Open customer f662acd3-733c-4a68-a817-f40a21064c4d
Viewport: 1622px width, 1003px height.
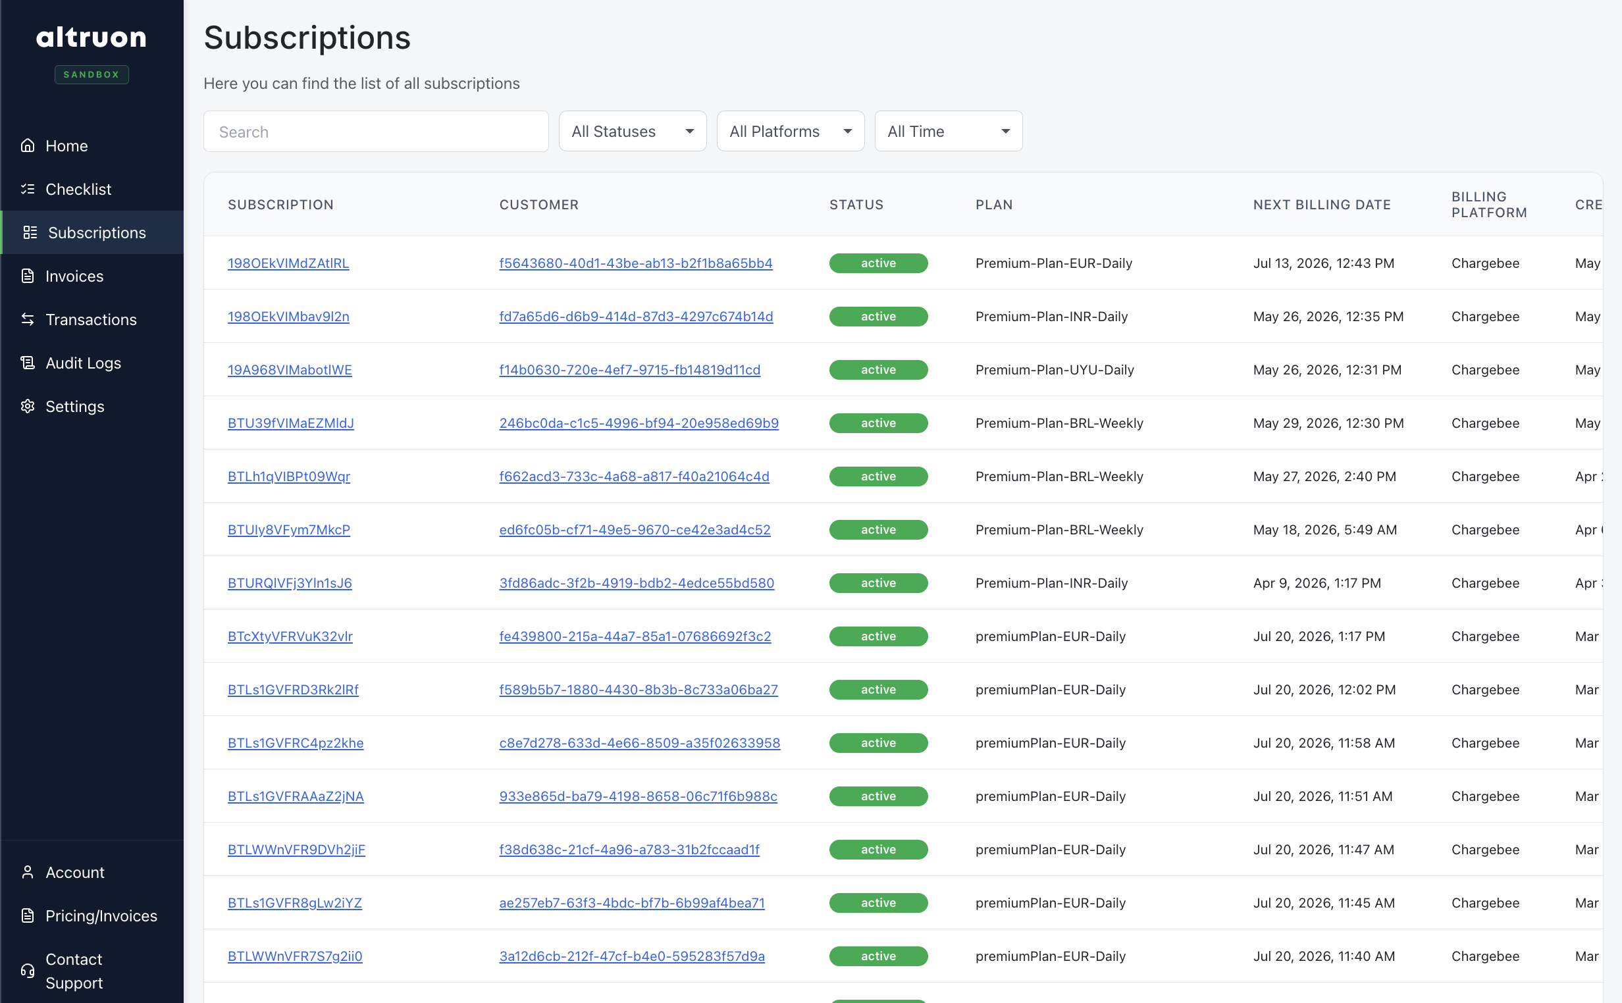point(634,476)
